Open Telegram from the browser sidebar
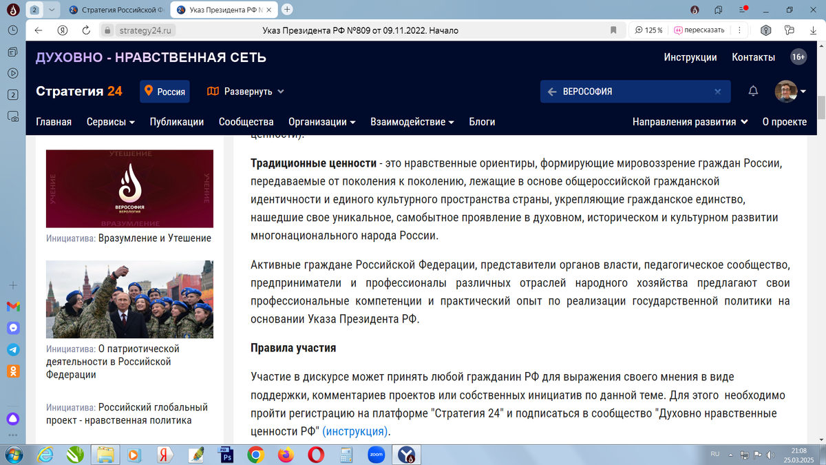This screenshot has height=465, width=826. [13, 349]
